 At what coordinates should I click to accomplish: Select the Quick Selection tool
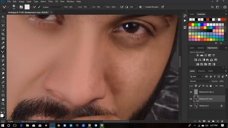click(x=3, y=30)
